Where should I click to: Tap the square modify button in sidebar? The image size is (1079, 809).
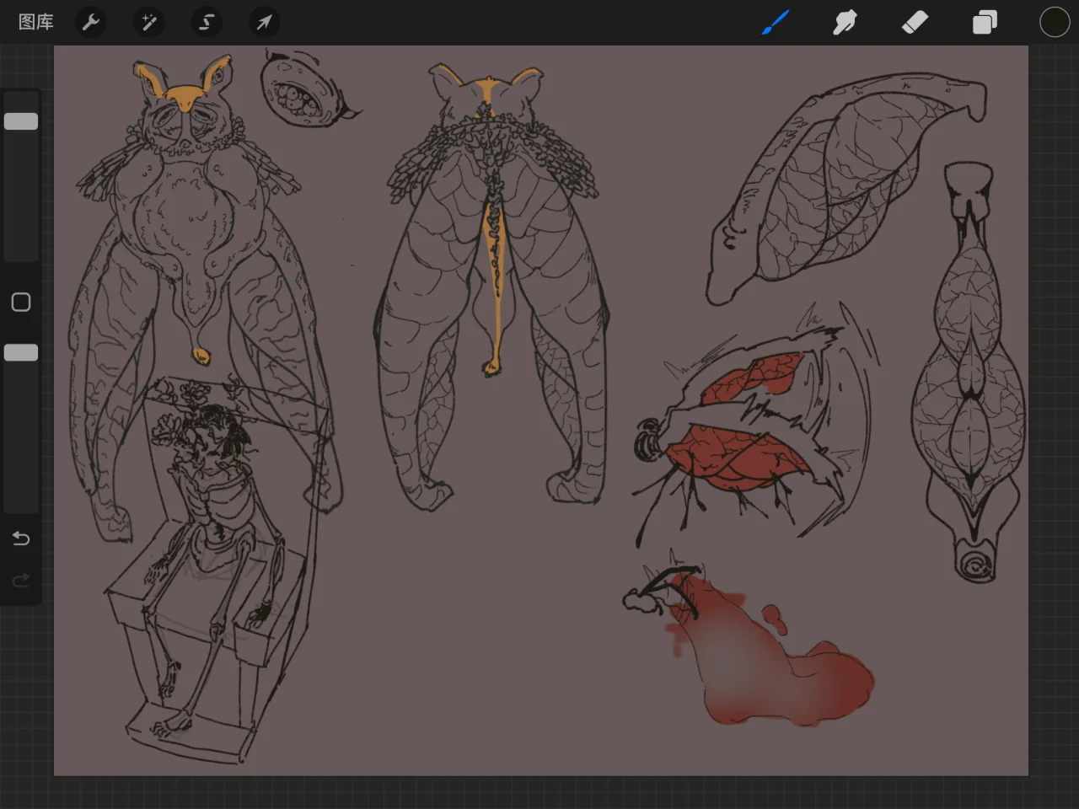coord(21,302)
